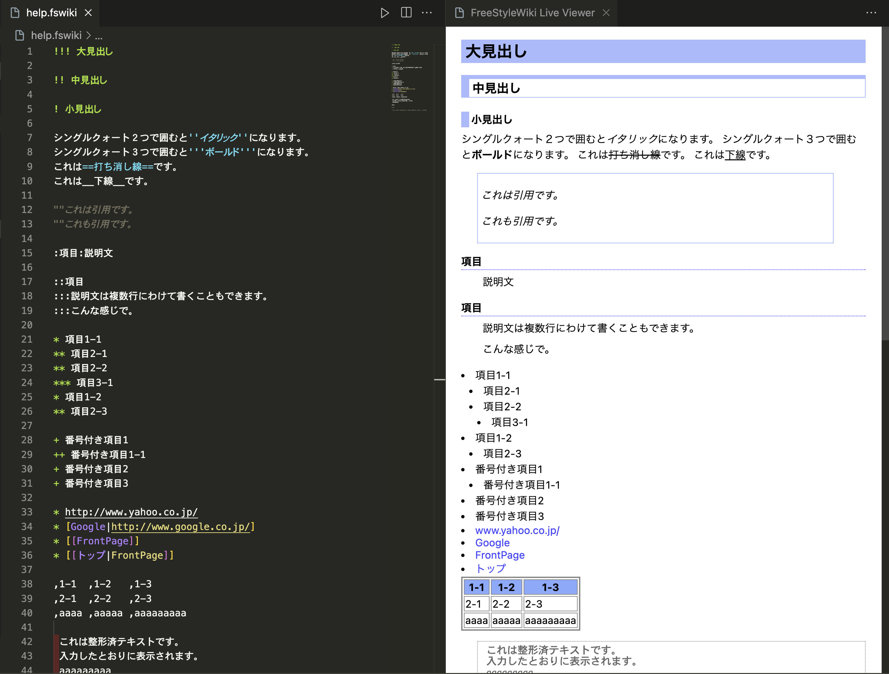Open Live Viewer panel More Actions ellipsis
The height and width of the screenshot is (674, 889).
click(871, 13)
